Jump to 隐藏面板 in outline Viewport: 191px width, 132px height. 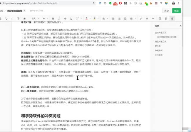pos(158,50)
